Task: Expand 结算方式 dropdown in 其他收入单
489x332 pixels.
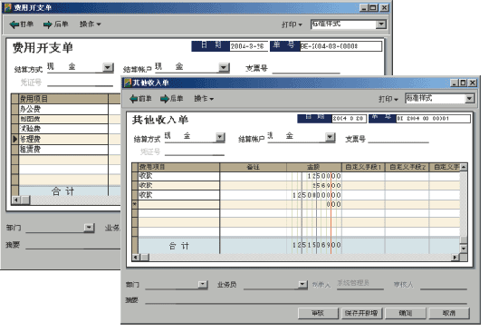Action: [x=220, y=137]
